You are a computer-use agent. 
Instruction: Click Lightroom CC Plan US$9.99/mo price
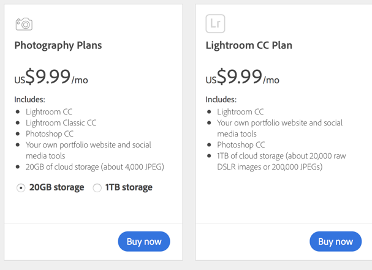point(243,77)
